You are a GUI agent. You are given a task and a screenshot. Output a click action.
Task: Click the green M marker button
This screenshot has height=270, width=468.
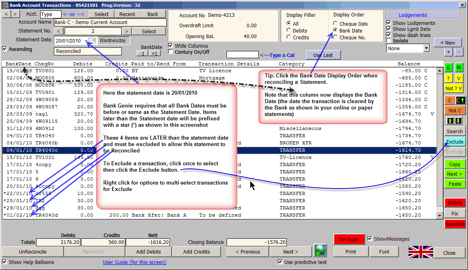point(459,68)
